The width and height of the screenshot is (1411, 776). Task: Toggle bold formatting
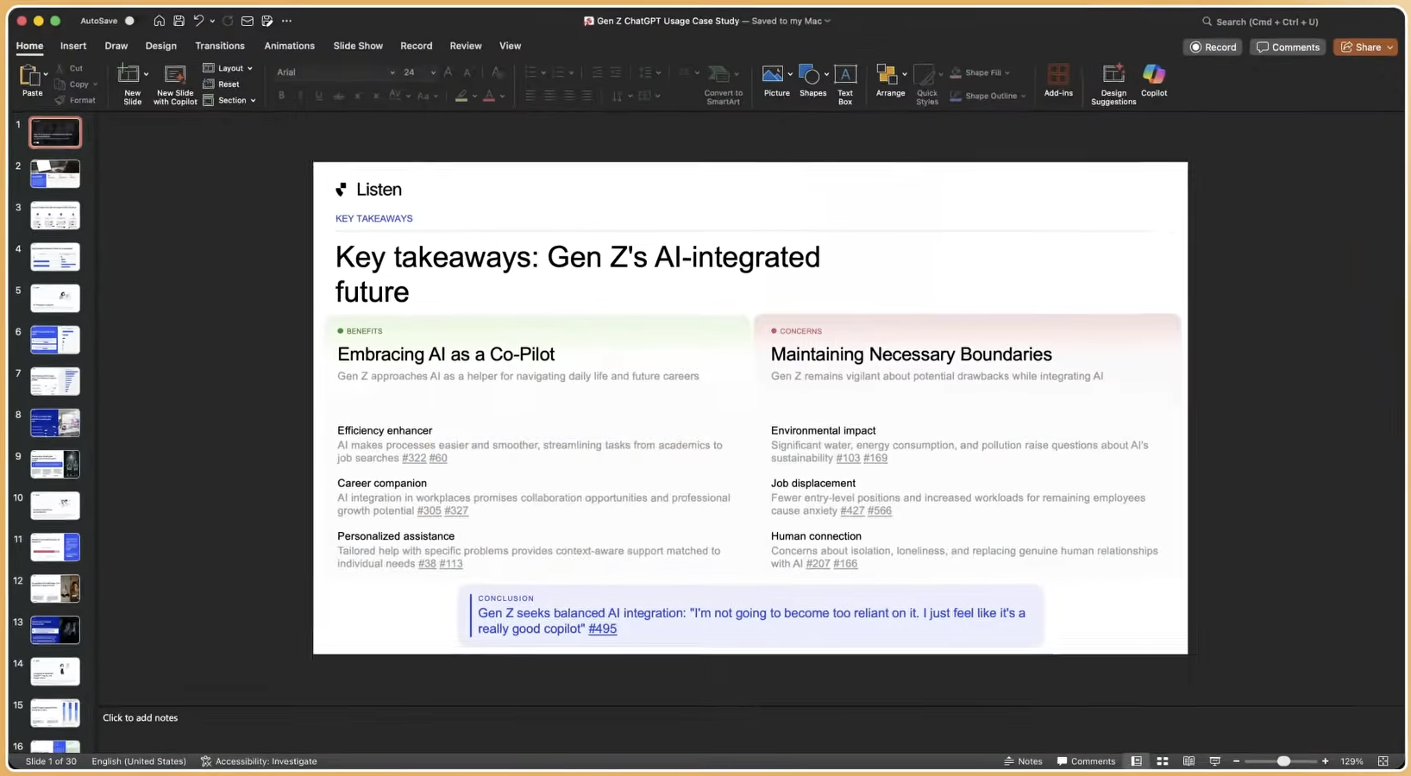[x=282, y=96]
